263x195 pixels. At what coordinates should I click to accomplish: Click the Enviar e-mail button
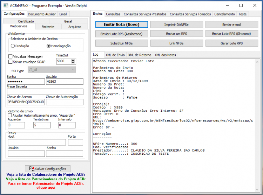point(232,25)
